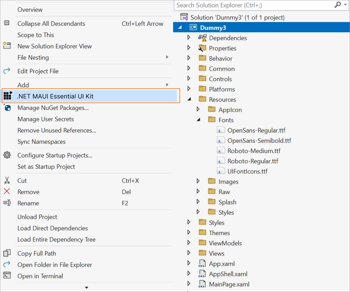Click the search magnifier icon in Solution Explorer
This screenshot has height=292, width=350.
pos(338,5)
